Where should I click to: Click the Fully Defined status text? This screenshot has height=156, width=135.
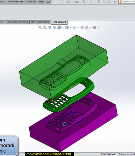(x=108, y=154)
